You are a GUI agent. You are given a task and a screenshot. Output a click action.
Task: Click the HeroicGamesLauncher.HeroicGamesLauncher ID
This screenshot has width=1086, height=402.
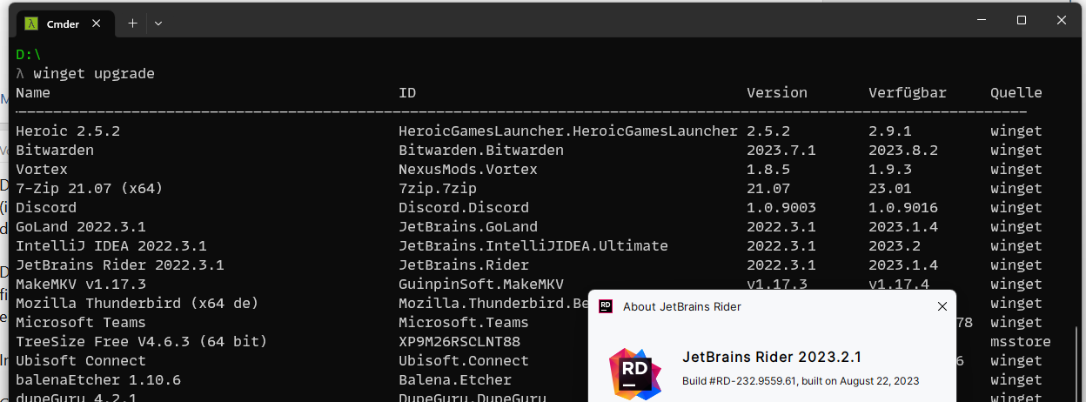[x=568, y=131]
